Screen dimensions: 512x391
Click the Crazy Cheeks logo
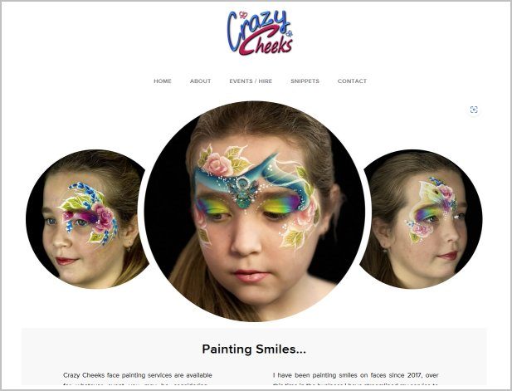(260, 33)
